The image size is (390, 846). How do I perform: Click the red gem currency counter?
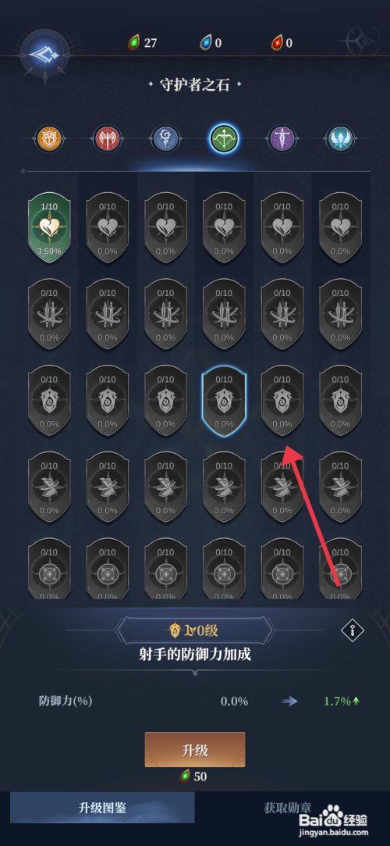coord(282,43)
